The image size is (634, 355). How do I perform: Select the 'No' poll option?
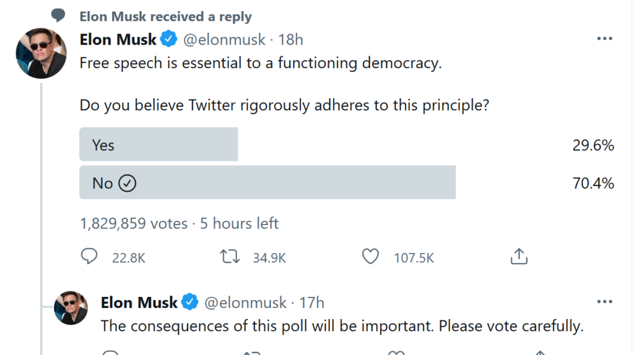click(267, 182)
